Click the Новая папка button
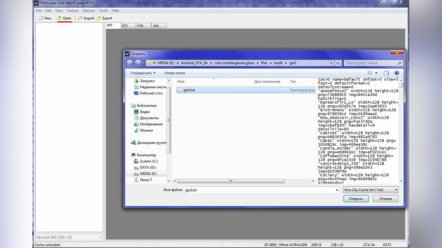442x248 pixels. click(175, 73)
